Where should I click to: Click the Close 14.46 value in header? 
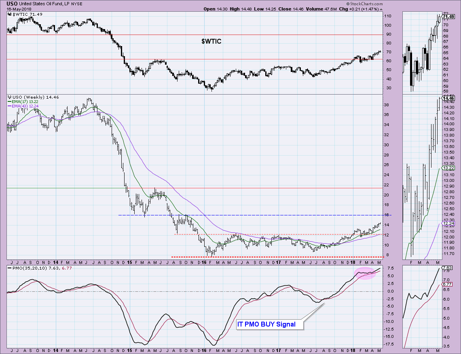click(291, 9)
